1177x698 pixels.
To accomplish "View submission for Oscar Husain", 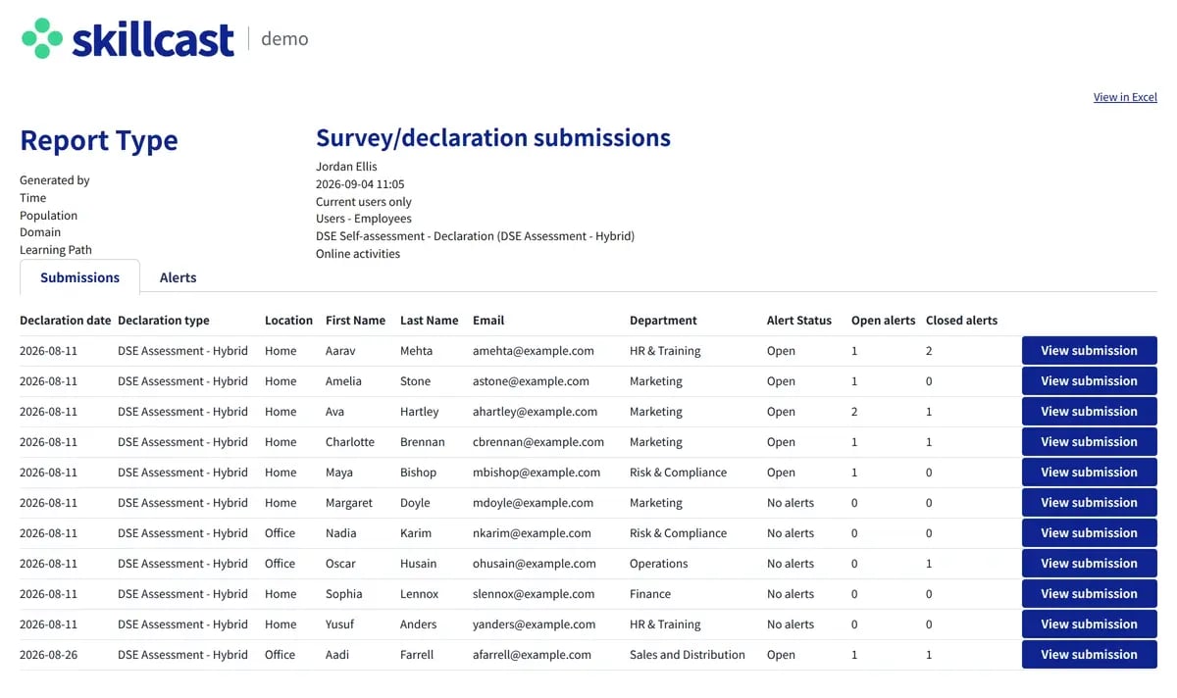I will 1089,564.
